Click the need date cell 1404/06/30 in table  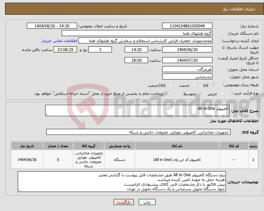27,160
